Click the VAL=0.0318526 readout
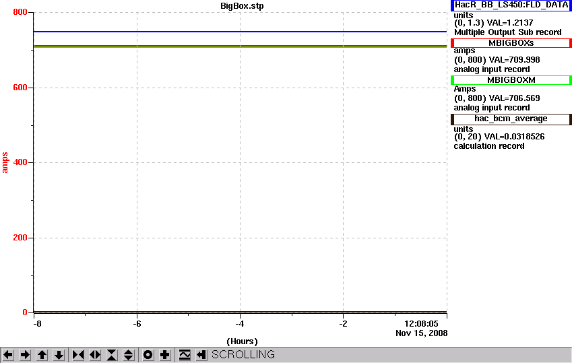The image size is (572, 363). click(514, 137)
